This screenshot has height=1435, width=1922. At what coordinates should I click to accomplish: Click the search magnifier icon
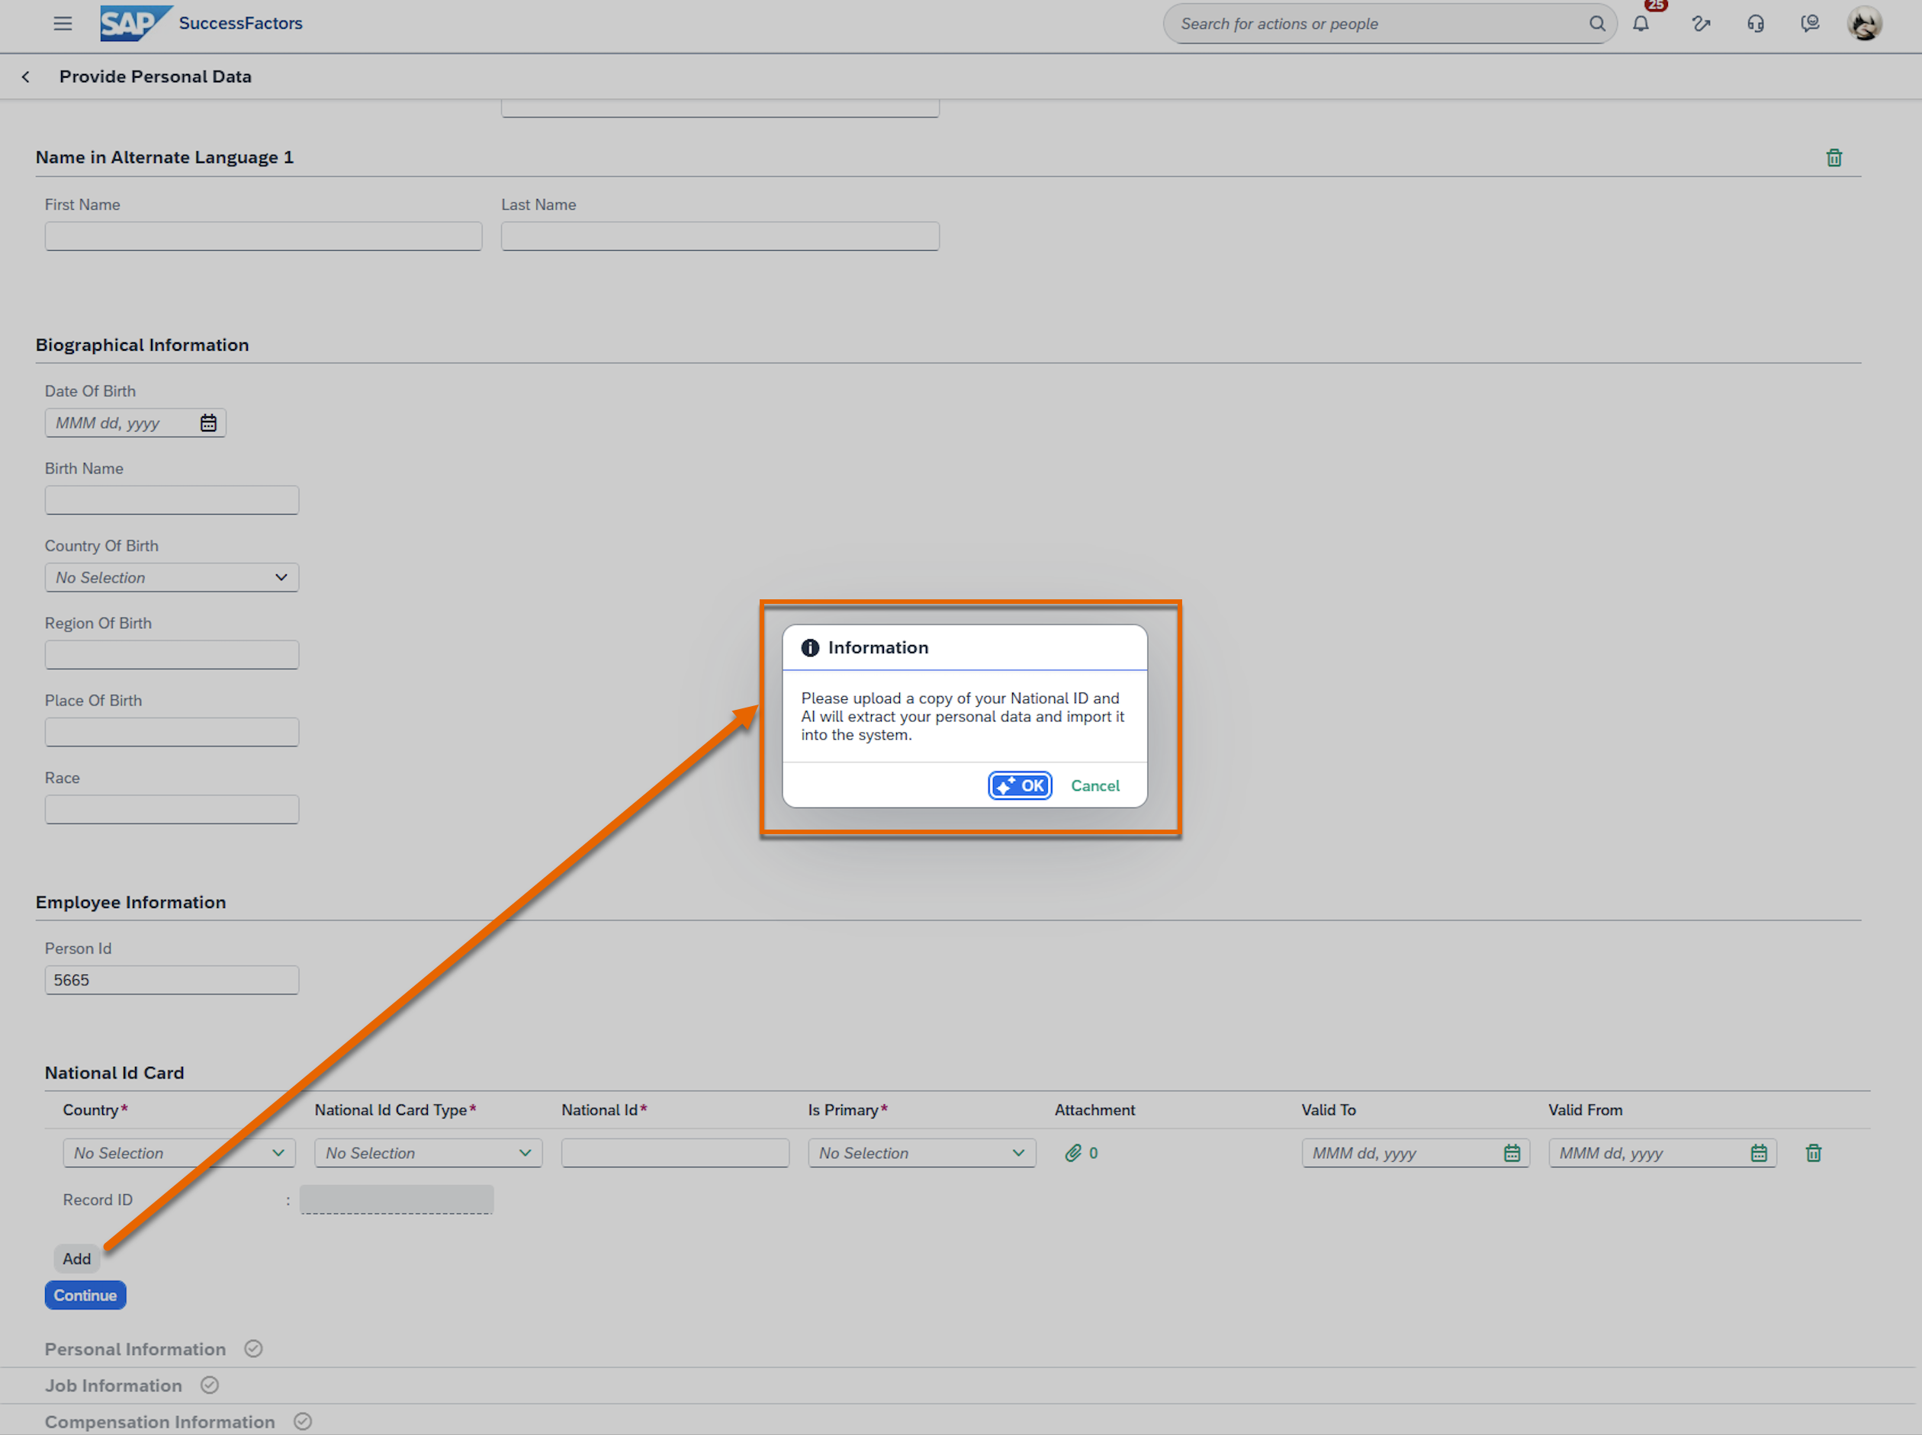pyautogui.click(x=1596, y=24)
